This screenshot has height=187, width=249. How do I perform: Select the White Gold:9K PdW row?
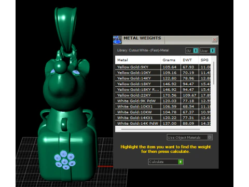[x=163, y=101]
